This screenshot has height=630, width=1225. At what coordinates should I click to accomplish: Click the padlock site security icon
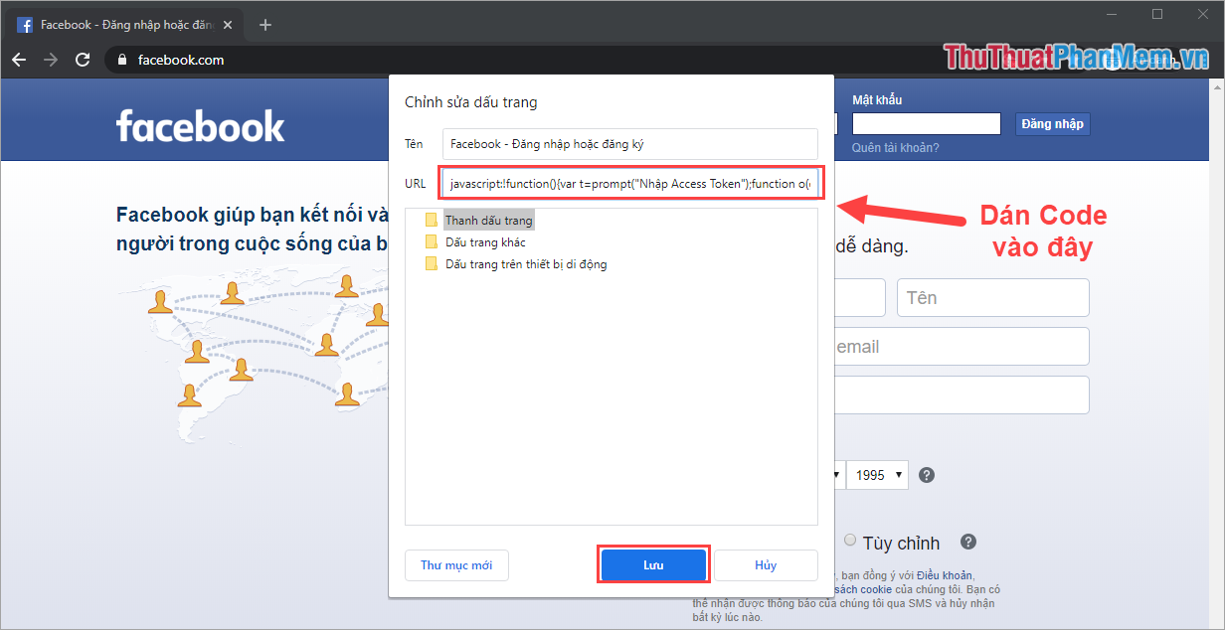120,60
